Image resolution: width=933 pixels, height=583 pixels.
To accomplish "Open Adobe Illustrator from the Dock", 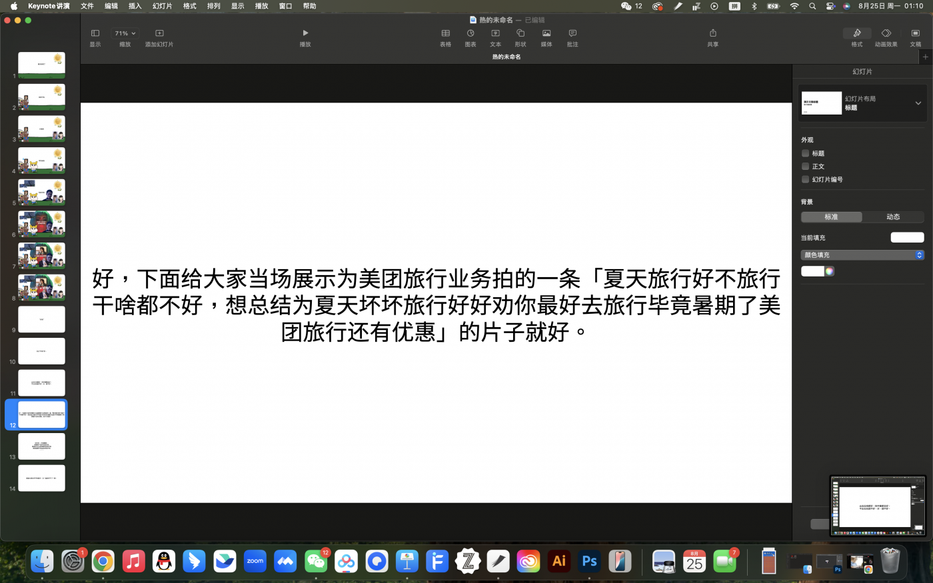I will tap(559, 561).
